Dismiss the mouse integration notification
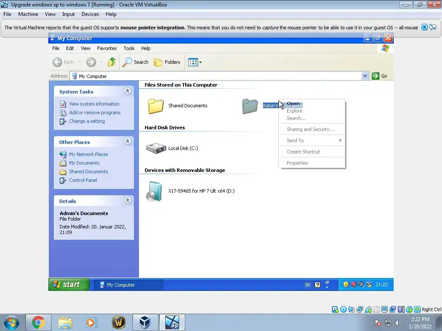This screenshot has height=331, width=442. [x=424, y=27]
